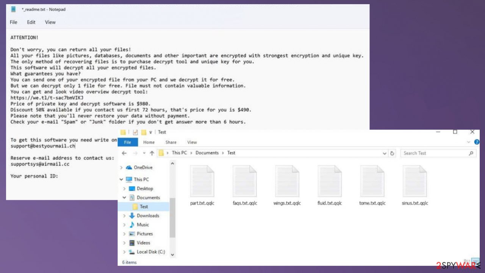Refresh the Test folder view

[392, 153]
